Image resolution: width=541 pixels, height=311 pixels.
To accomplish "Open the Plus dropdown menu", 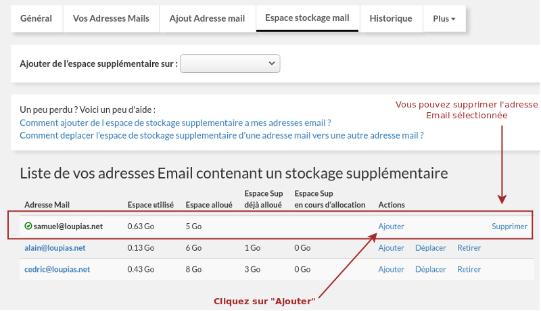I will [x=444, y=19].
